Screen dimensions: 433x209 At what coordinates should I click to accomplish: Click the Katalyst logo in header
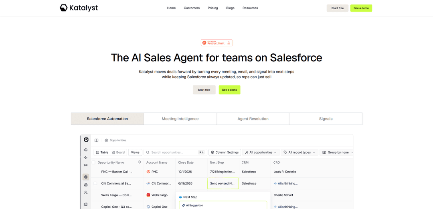click(79, 8)
